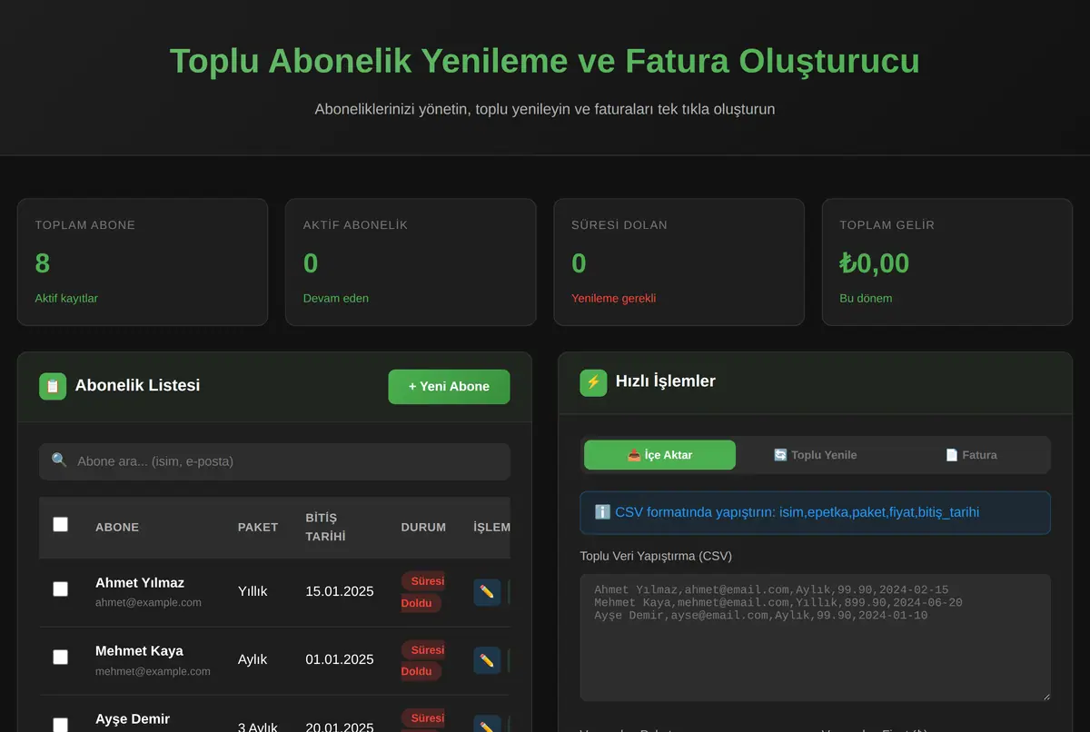
Task: Click into the Toplu Veri Yapıştırma textarea
Action: (815, 638)
